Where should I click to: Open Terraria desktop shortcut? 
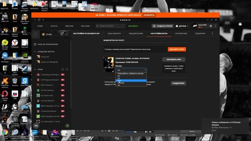click(25, 31)
